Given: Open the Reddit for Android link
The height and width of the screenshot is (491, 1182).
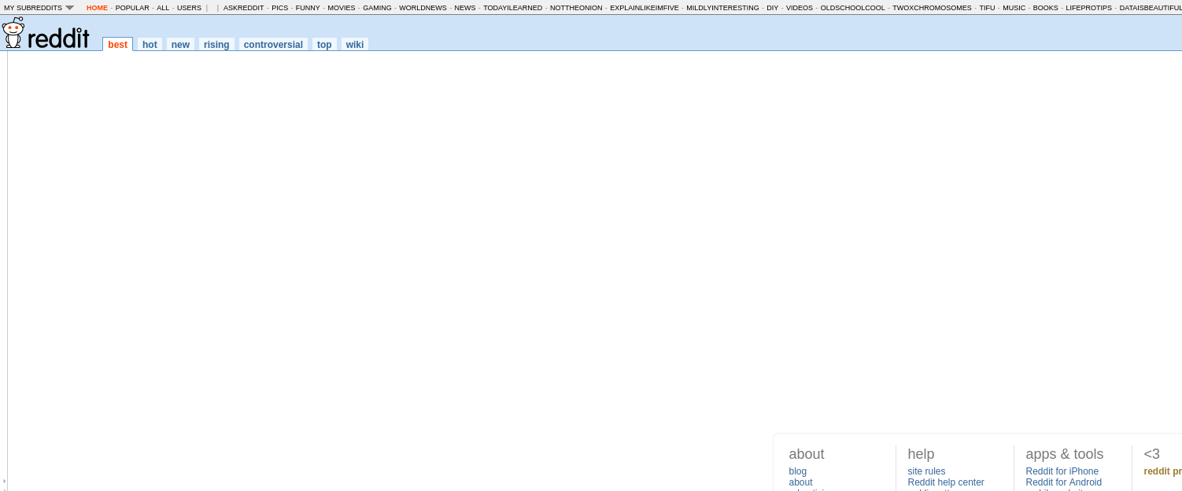Looking at the screenshot, I should [1064, 482].
